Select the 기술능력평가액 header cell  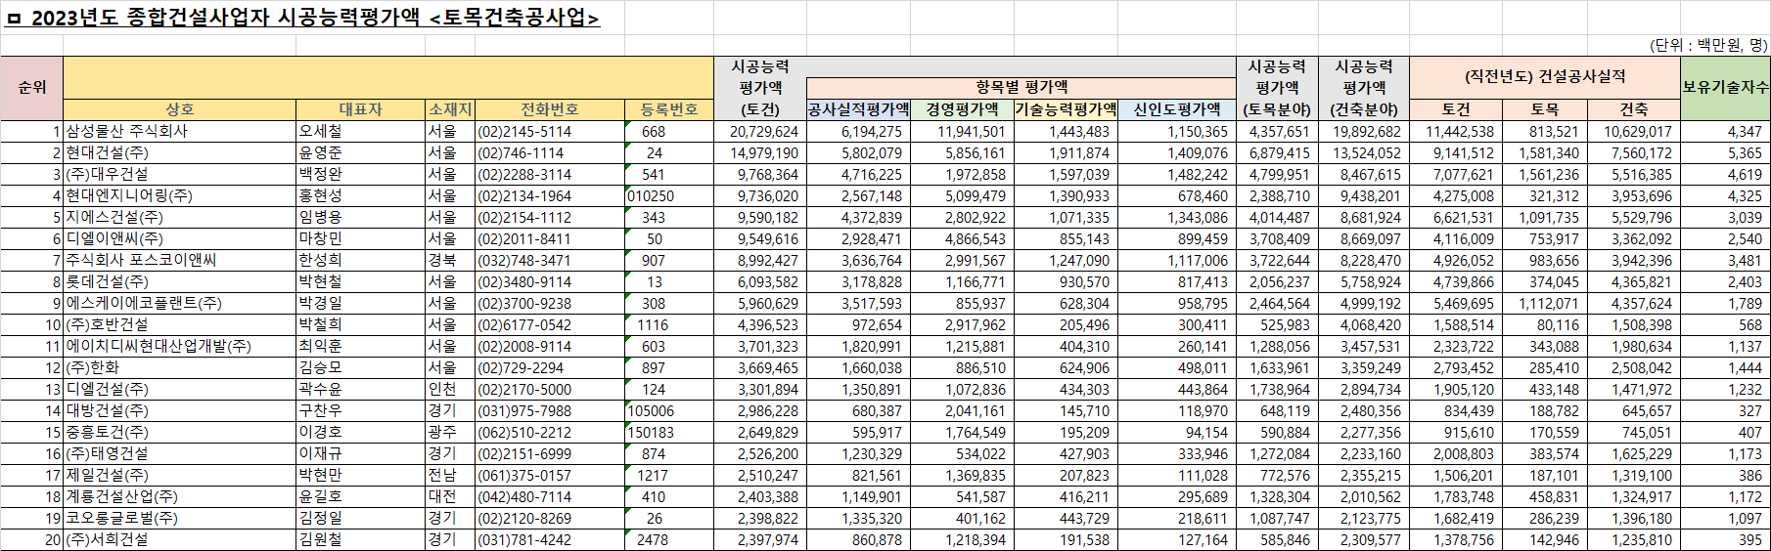click(1066, 109)
